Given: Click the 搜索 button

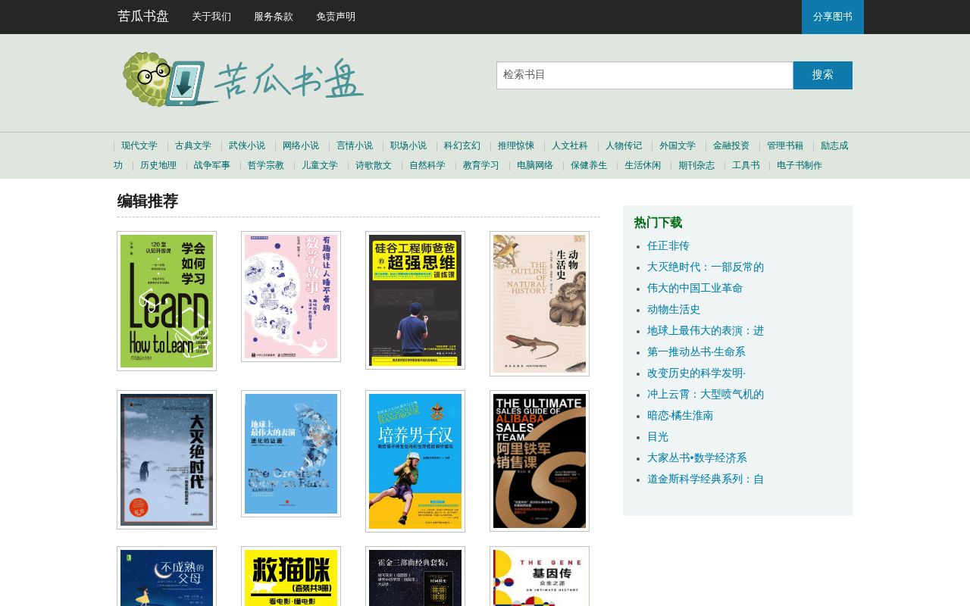Looking at the screenshot, I should pyautogui.click(x=823, y=75).
